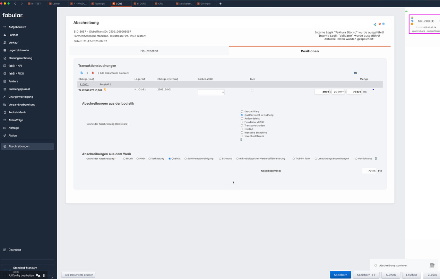Open the Kostenstelle dropdown
The width and height of the screenshot is (440, 279).
211,92
